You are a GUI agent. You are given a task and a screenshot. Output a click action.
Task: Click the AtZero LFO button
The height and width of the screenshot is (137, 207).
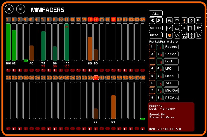coord(171,69)
